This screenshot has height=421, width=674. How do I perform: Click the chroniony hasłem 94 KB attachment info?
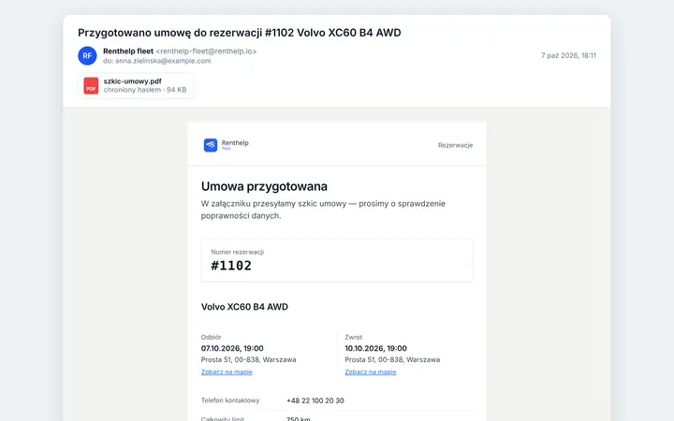click(x=145, y=90)
